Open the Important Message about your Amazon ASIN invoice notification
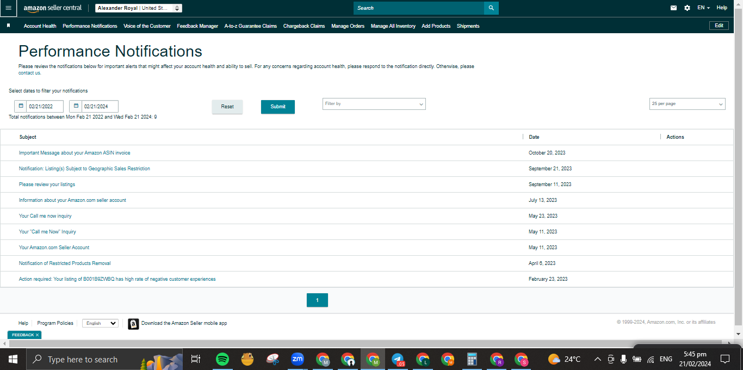 coord(75,153)
